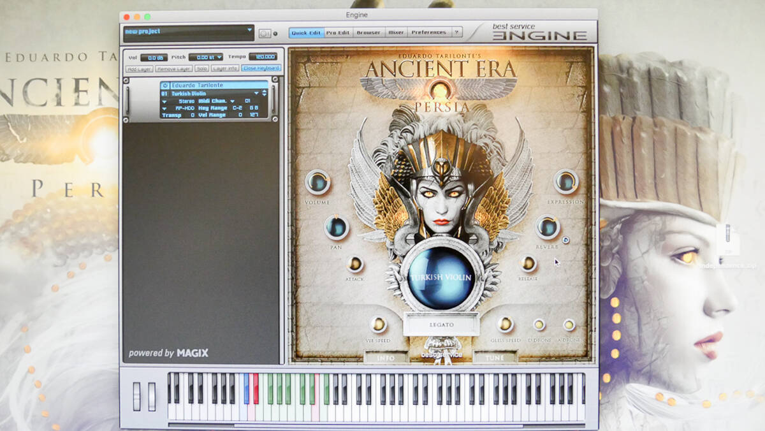The image size is (765, 431).
Task: Open the AP-HDD mode dropdown arrow
Action: tap(164, 108)
